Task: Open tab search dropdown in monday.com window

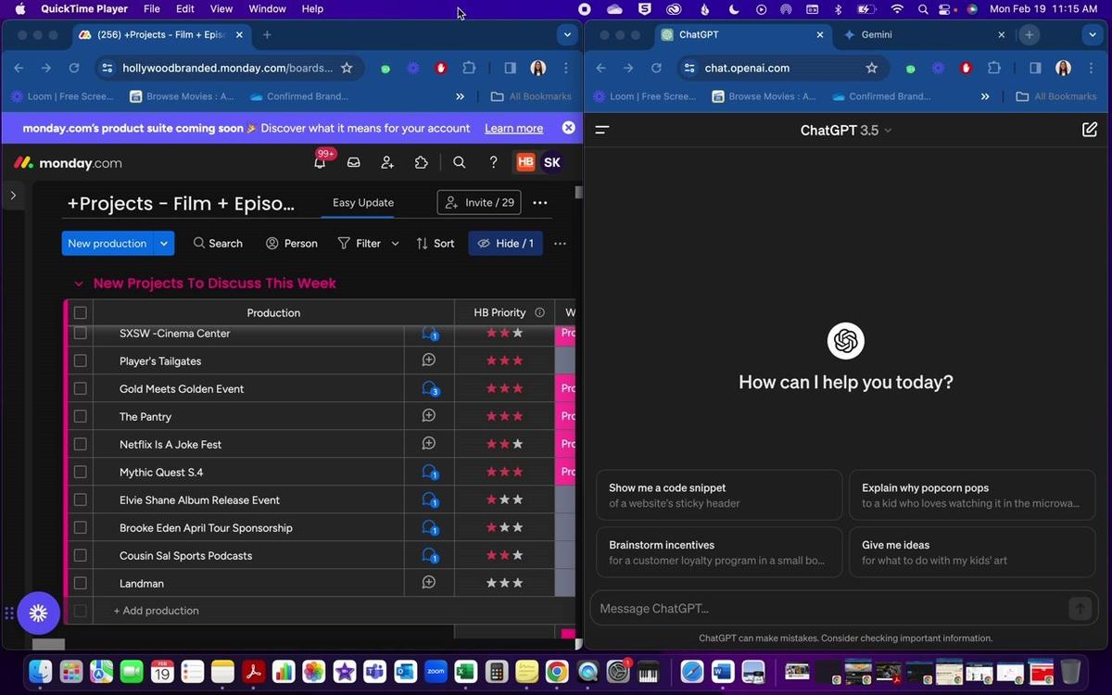Action: click(x=567, y=34)
